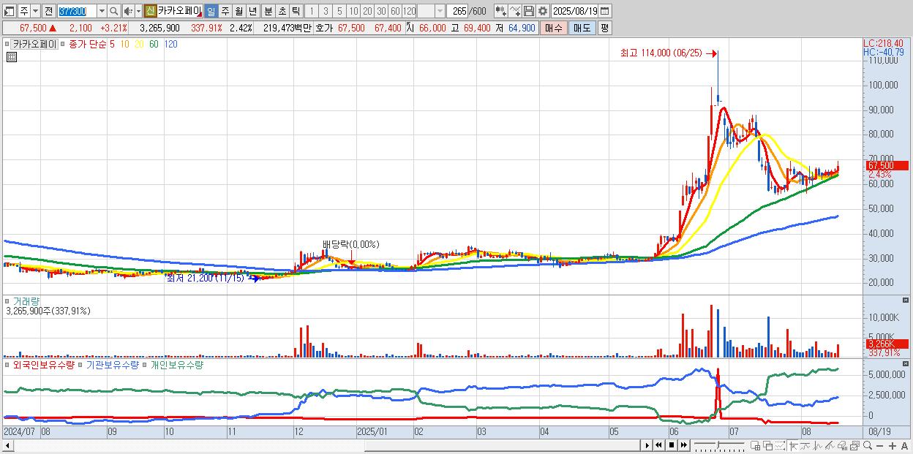Click the 전 button in toolbar
Viewport: 913px width, 454px height.
(49, 11)
